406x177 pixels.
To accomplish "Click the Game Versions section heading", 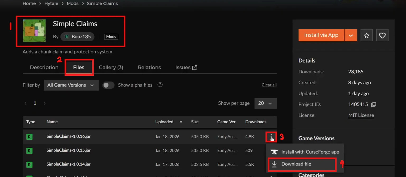I will (x=316, y=138).
